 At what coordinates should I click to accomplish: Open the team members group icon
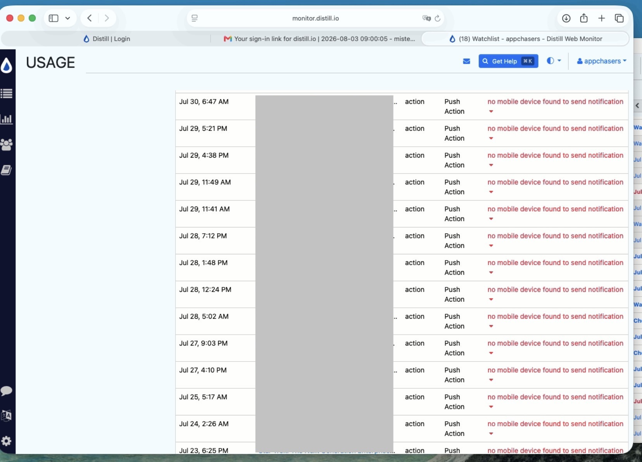7,144
